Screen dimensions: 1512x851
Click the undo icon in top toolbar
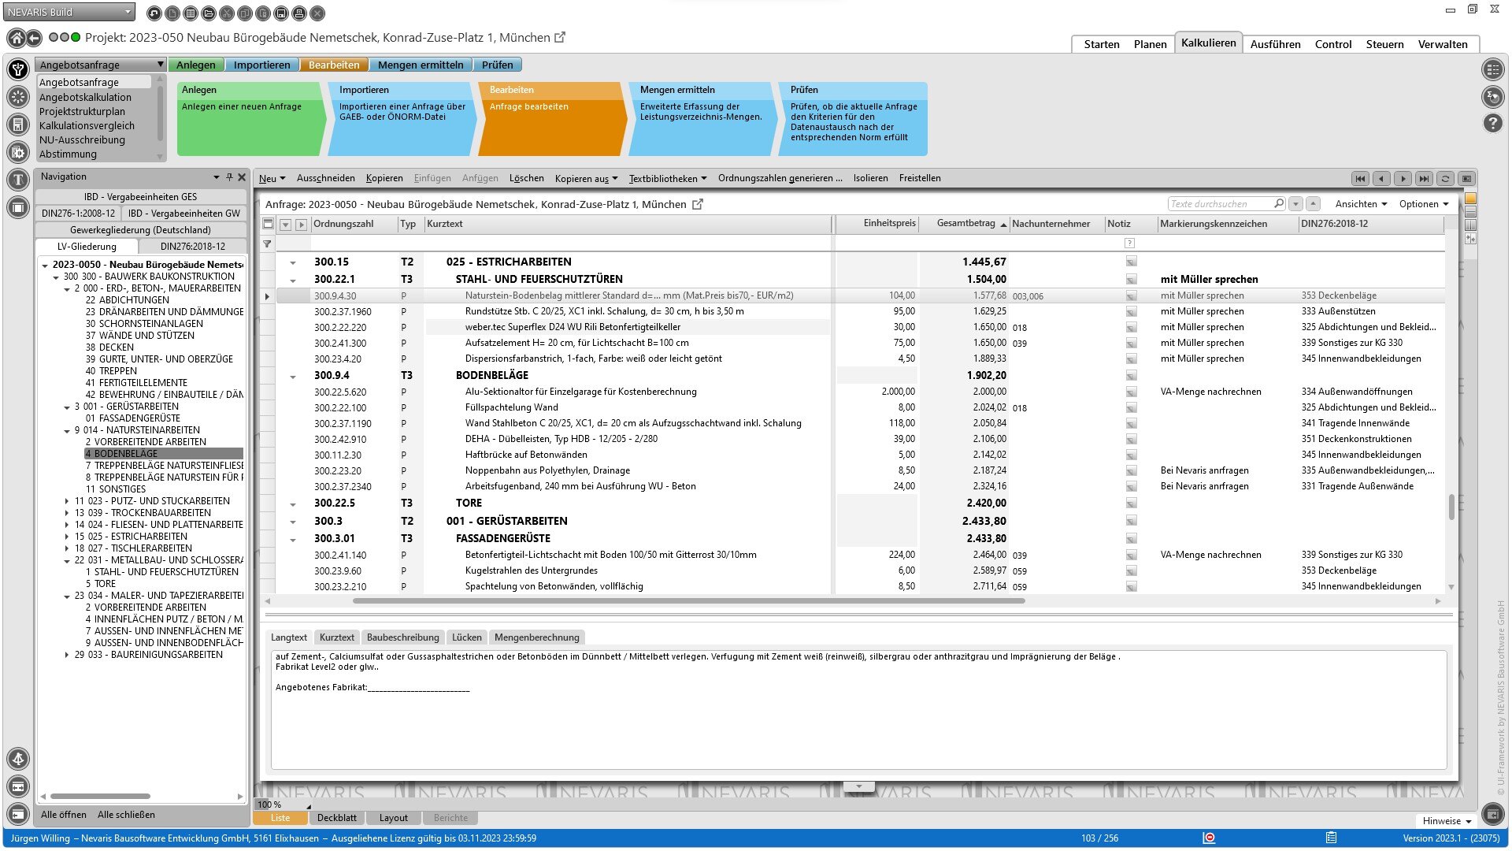(x=154, y=13)
